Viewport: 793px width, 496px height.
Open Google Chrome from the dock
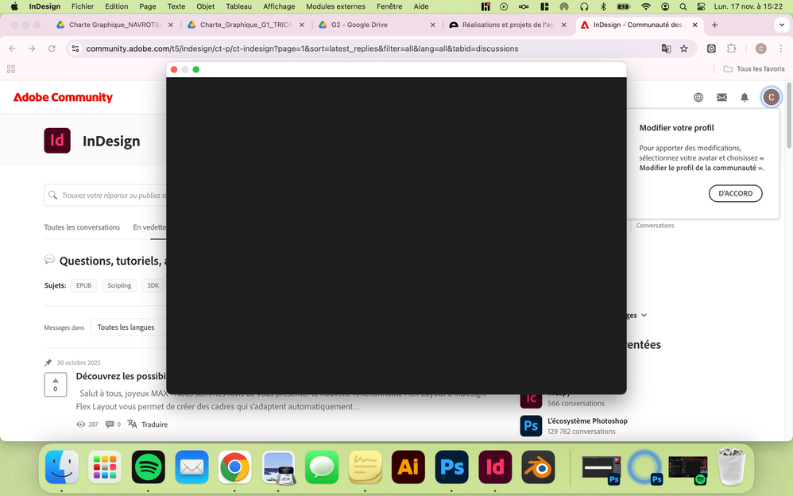[234, 467]
